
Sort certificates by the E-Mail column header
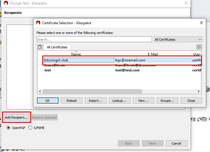[153, 54]
